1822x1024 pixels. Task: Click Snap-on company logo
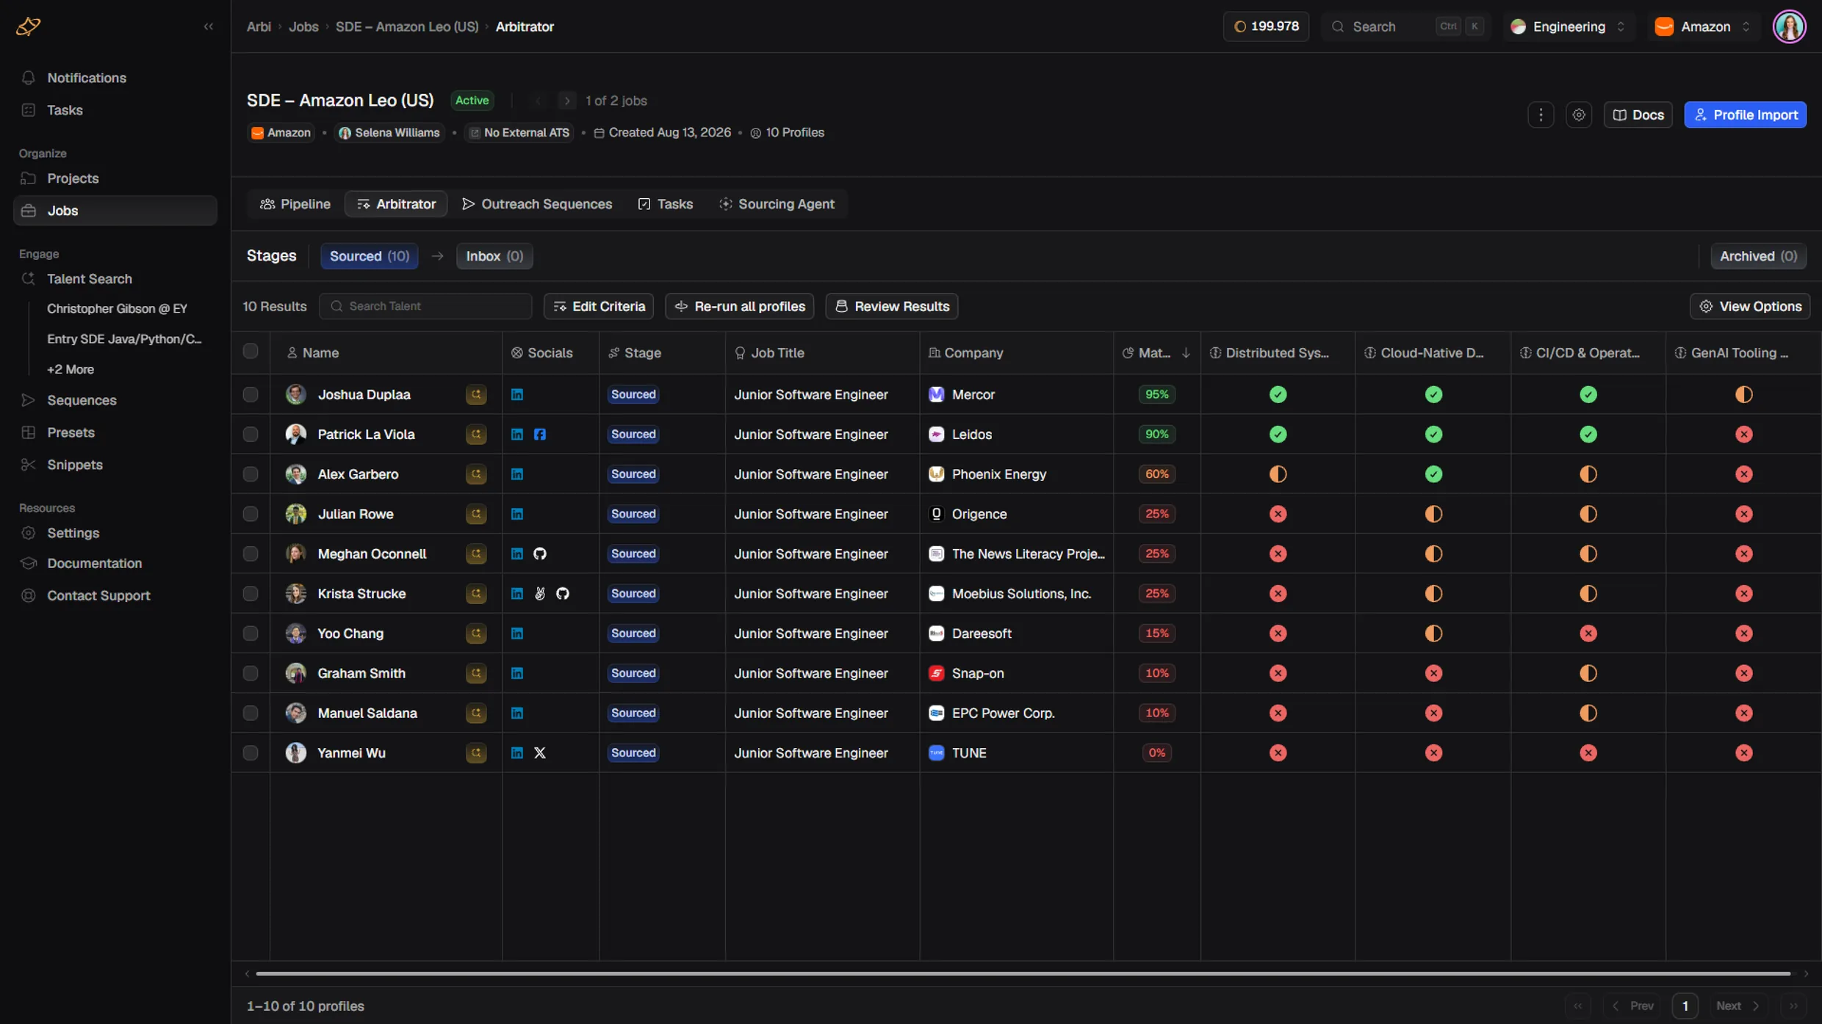[x=936, y=673]
